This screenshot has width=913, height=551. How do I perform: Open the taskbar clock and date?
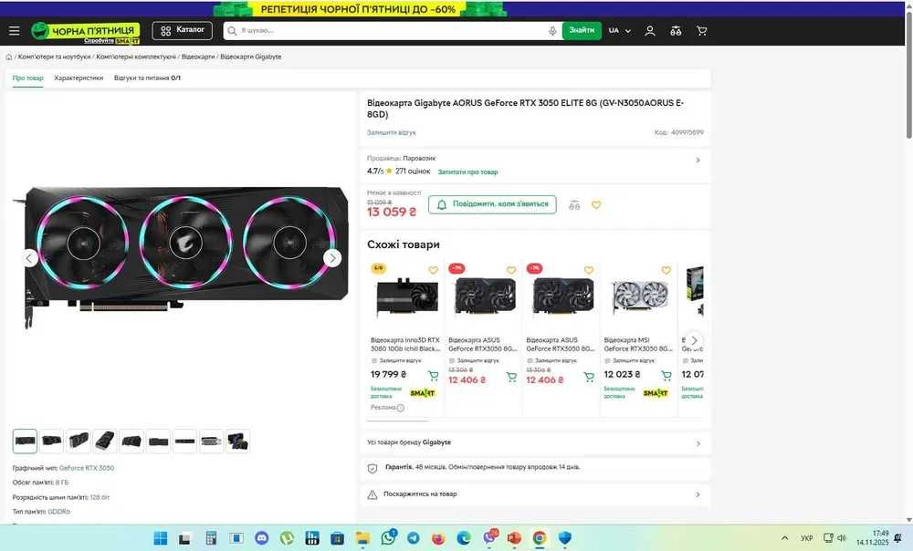[873, 537]
